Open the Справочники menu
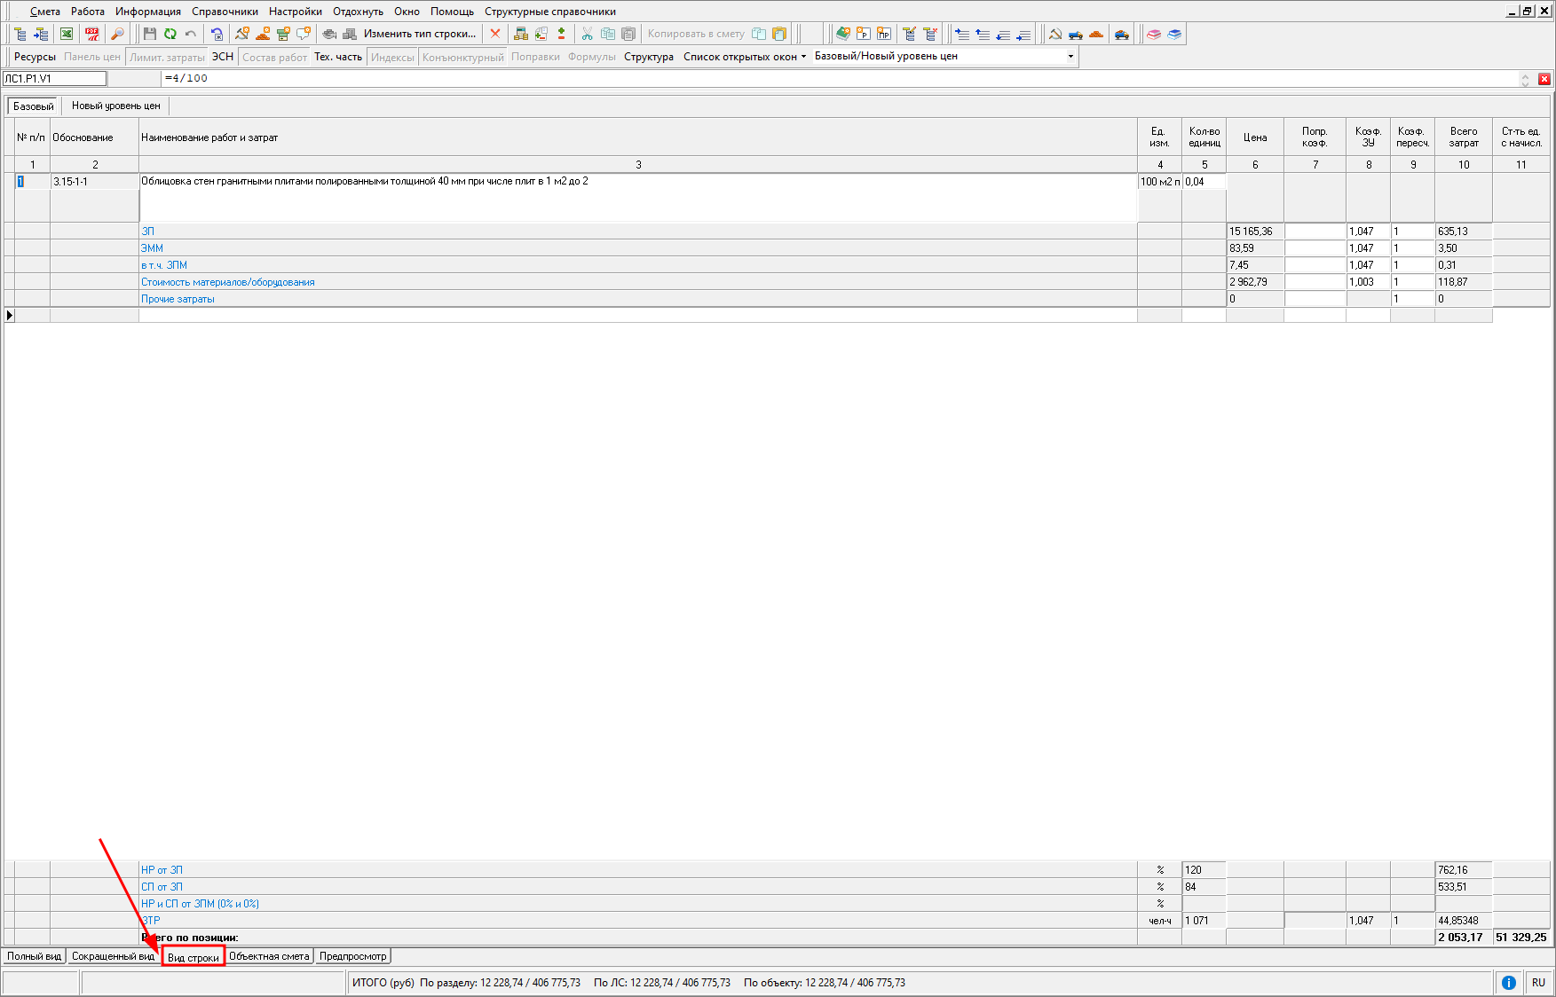 click(x=225, y=12)
